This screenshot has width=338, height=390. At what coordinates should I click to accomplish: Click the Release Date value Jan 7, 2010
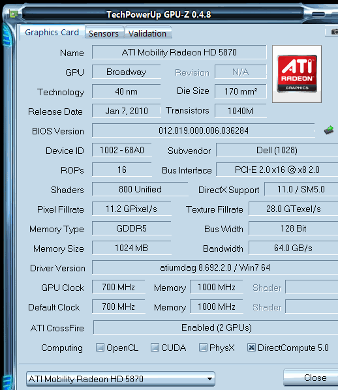click(x=127, y=111)
